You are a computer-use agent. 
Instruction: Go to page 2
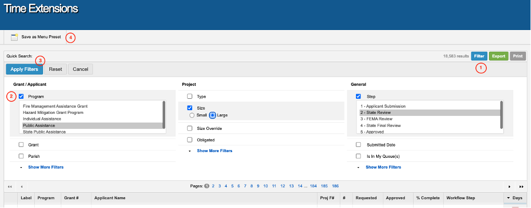point(214,186)
